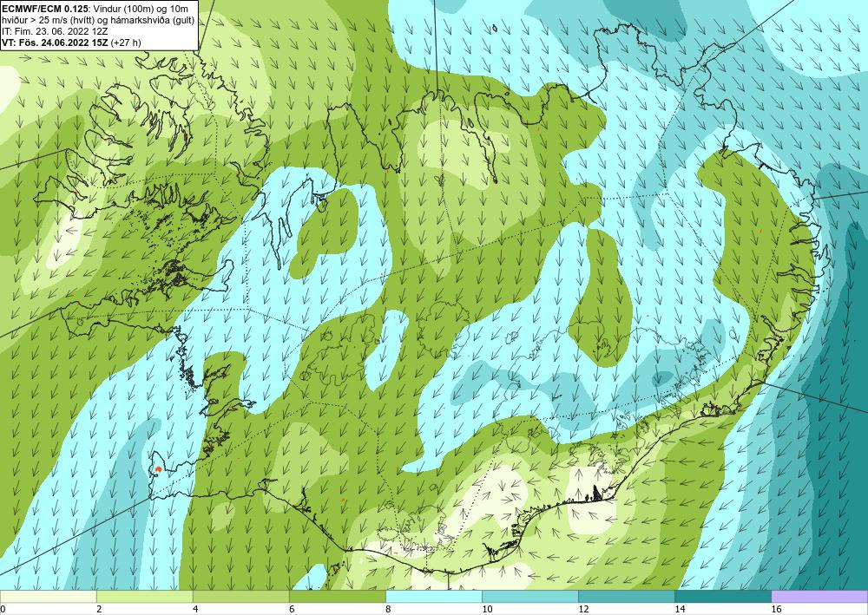
Task: Click the legend label '16'
Action: click(776, 610)
